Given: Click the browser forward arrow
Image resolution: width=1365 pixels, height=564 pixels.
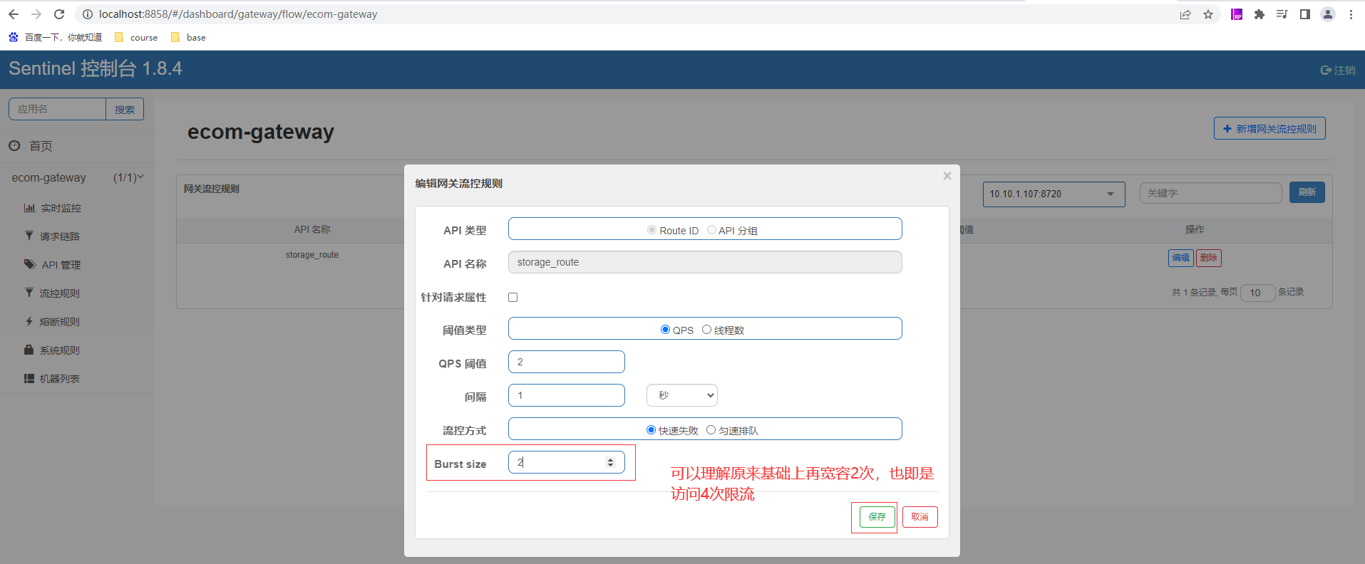Looking at the screenshot, I should click(36, 14).
